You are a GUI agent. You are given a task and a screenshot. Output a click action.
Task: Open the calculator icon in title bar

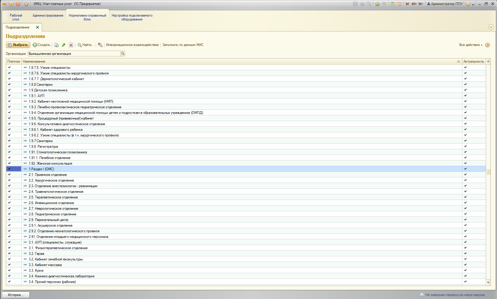(392, 4)
